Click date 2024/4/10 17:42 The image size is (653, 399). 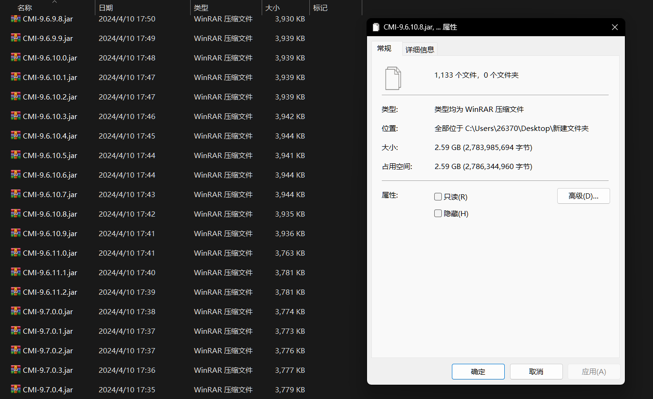point(127,214)
